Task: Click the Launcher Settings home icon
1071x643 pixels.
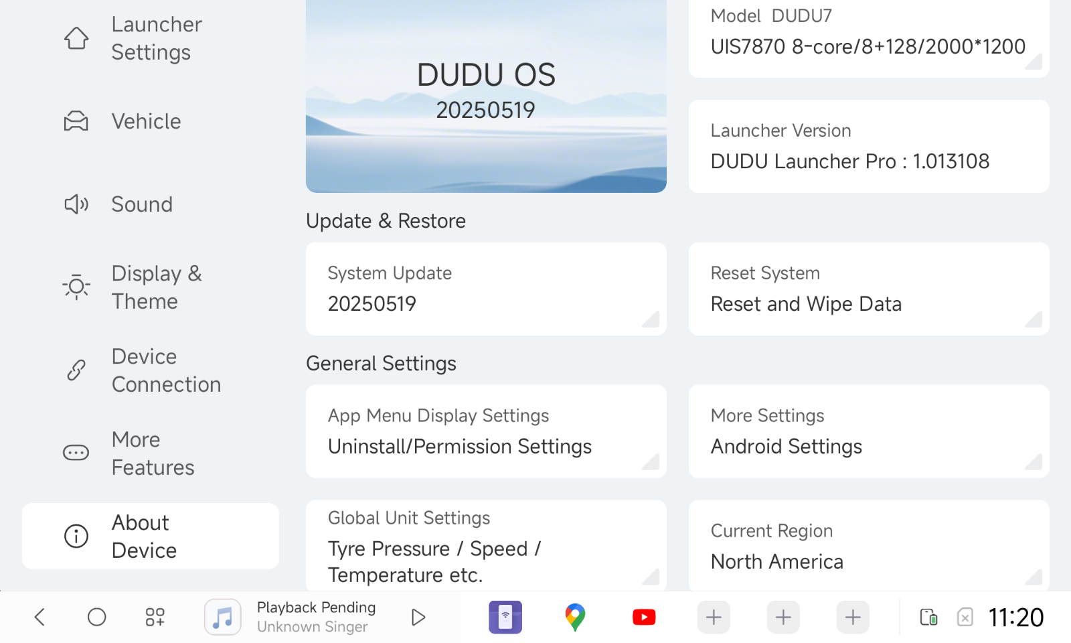Action: (76, 38)
